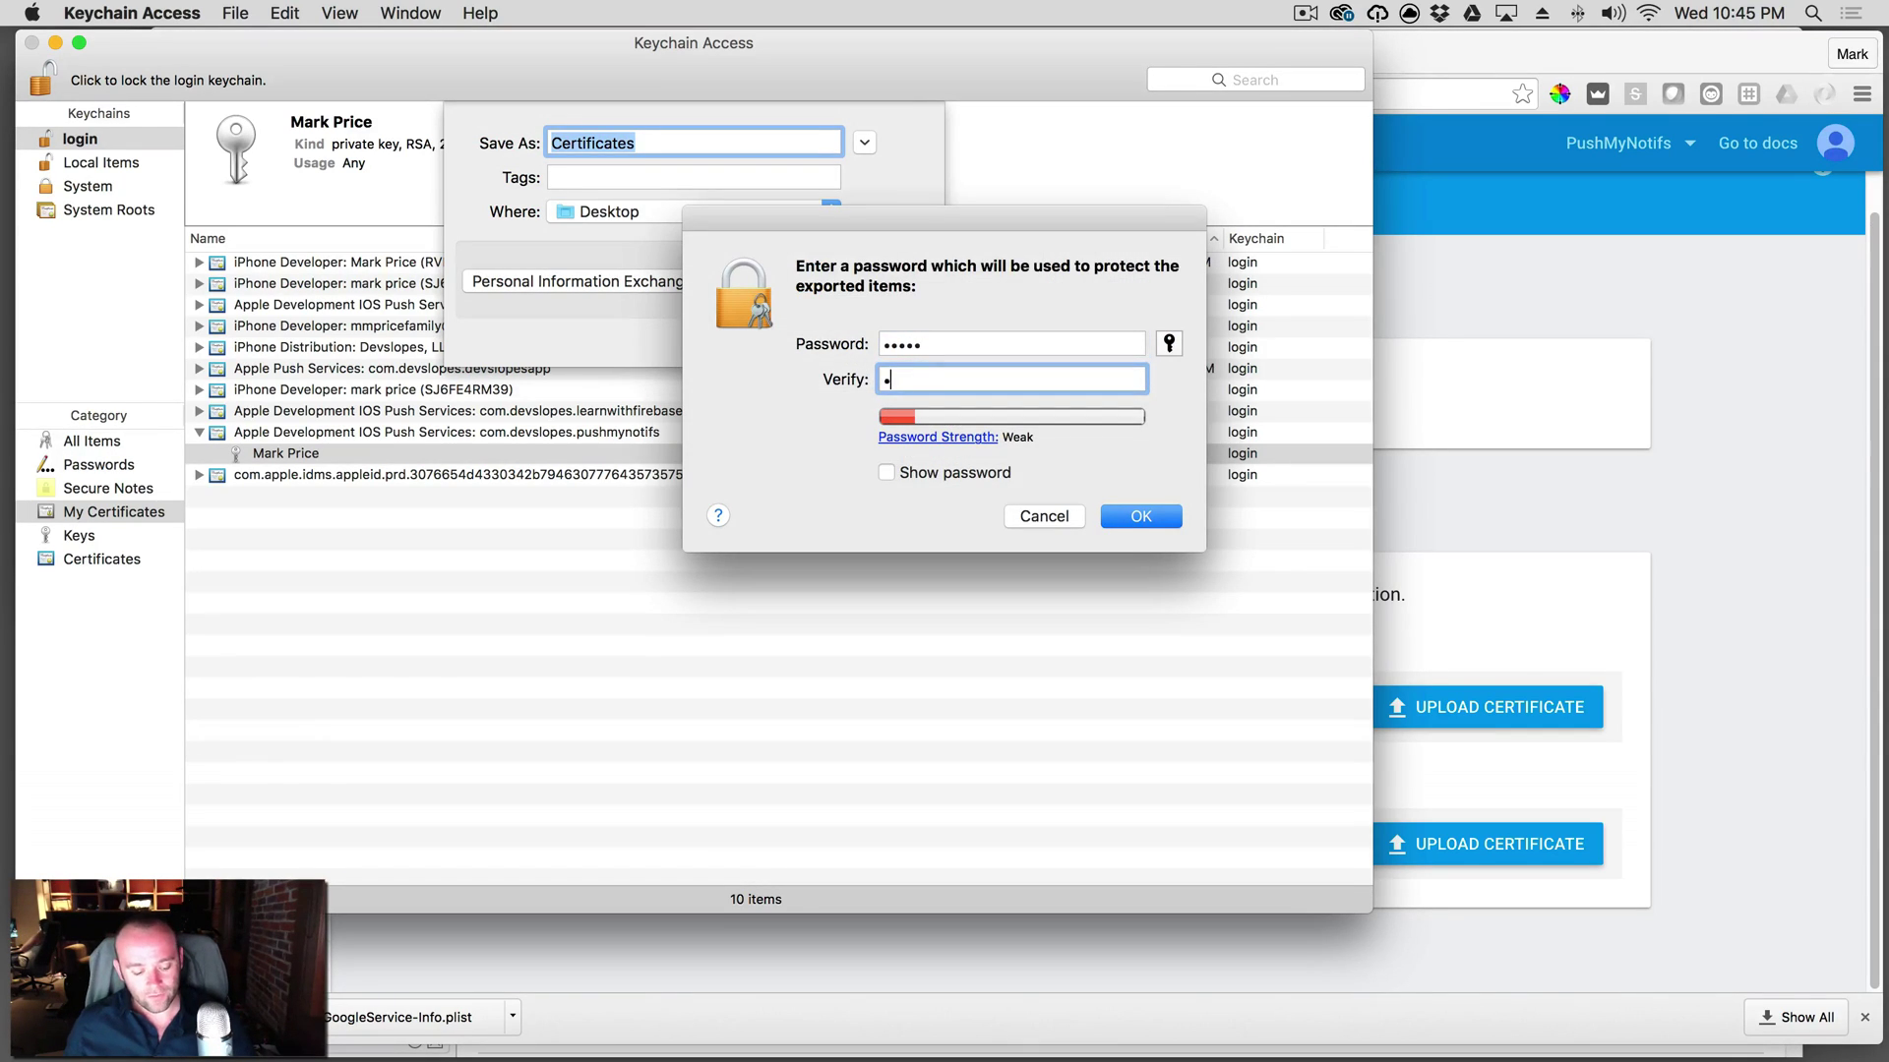Viewport: 1889px width, 1062px height.
Task: Expand iPhone Developer: Mark Price (RV row
Action: (x=199, y=263)
